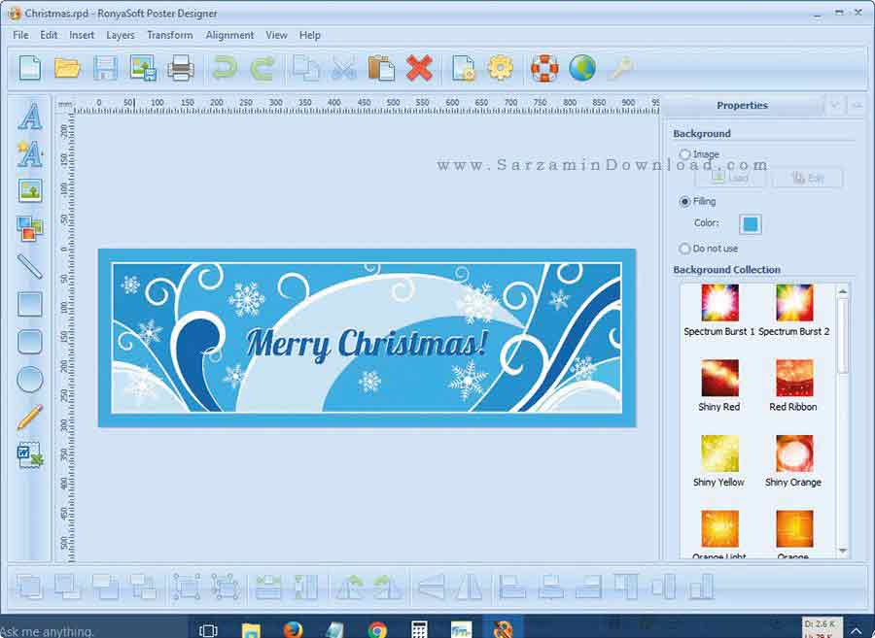Choose the Circle shape tool
875x638 pixels.
pyautogui.click(x=30, y=380)
